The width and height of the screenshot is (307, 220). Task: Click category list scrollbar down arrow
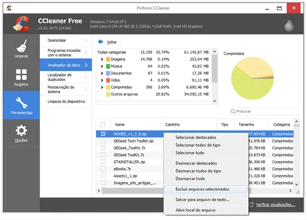tap(214, 101)
